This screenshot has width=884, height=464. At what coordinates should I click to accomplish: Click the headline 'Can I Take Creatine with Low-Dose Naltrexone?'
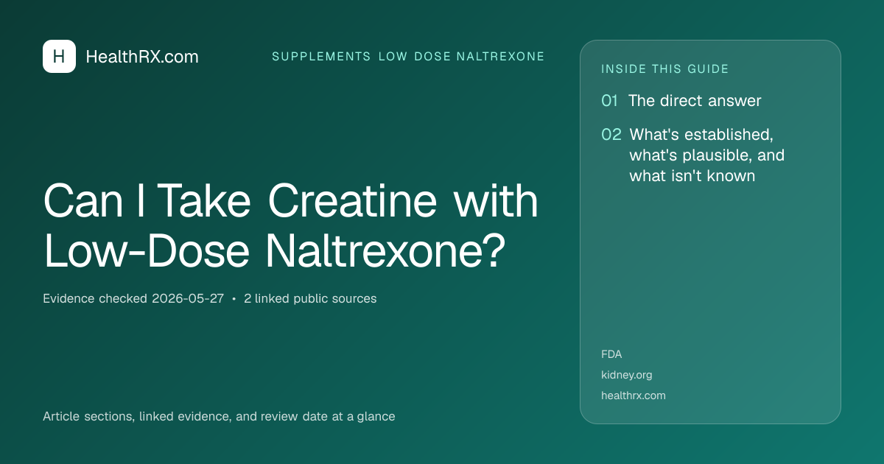point(291,225)
